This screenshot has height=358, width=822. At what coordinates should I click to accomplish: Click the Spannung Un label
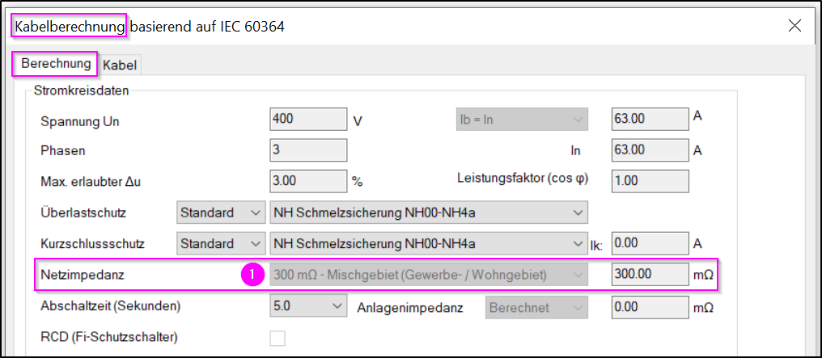(x=80, y=121)
